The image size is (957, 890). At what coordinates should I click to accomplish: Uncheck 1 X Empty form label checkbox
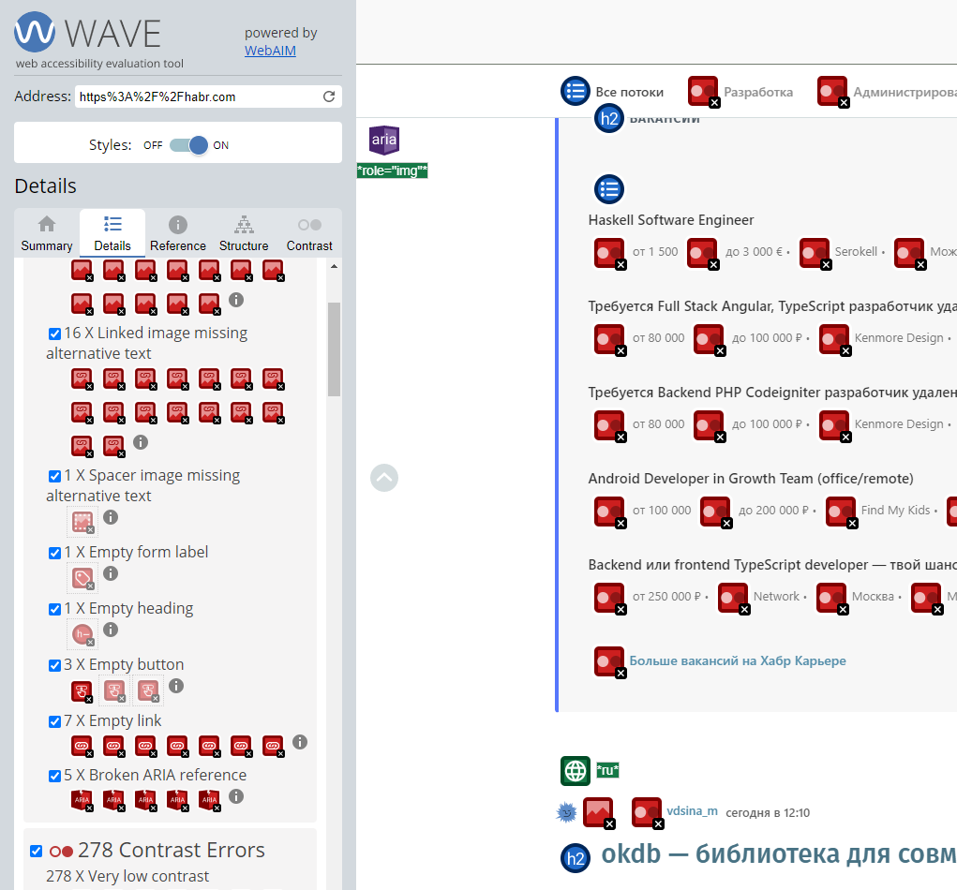pos(54,553)
